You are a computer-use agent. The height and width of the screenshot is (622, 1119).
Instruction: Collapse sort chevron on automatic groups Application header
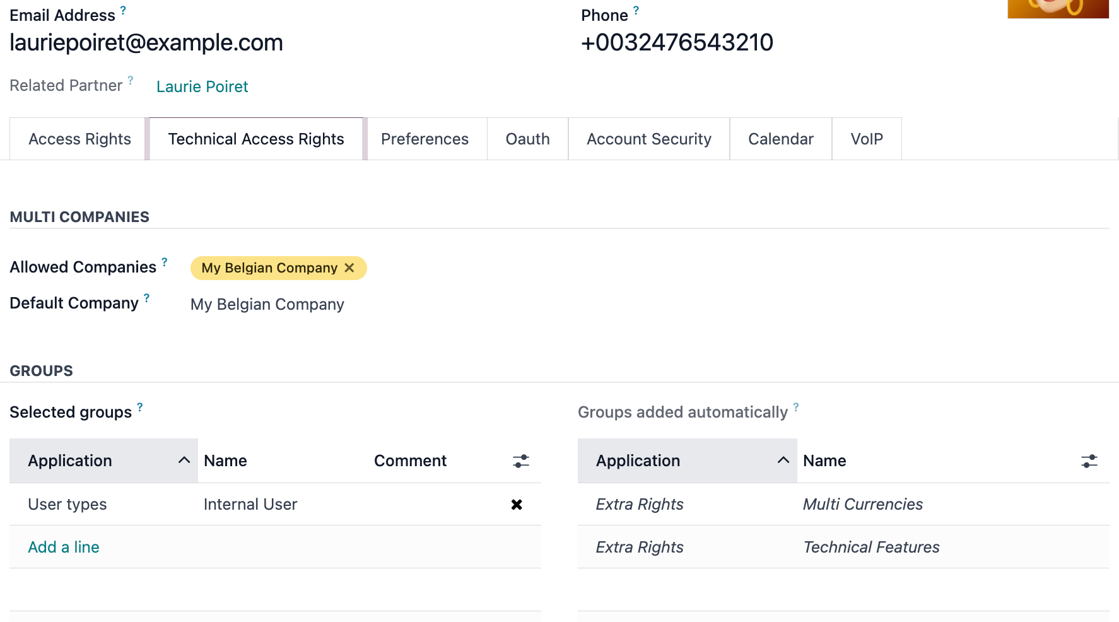click(x=783, y=461)
